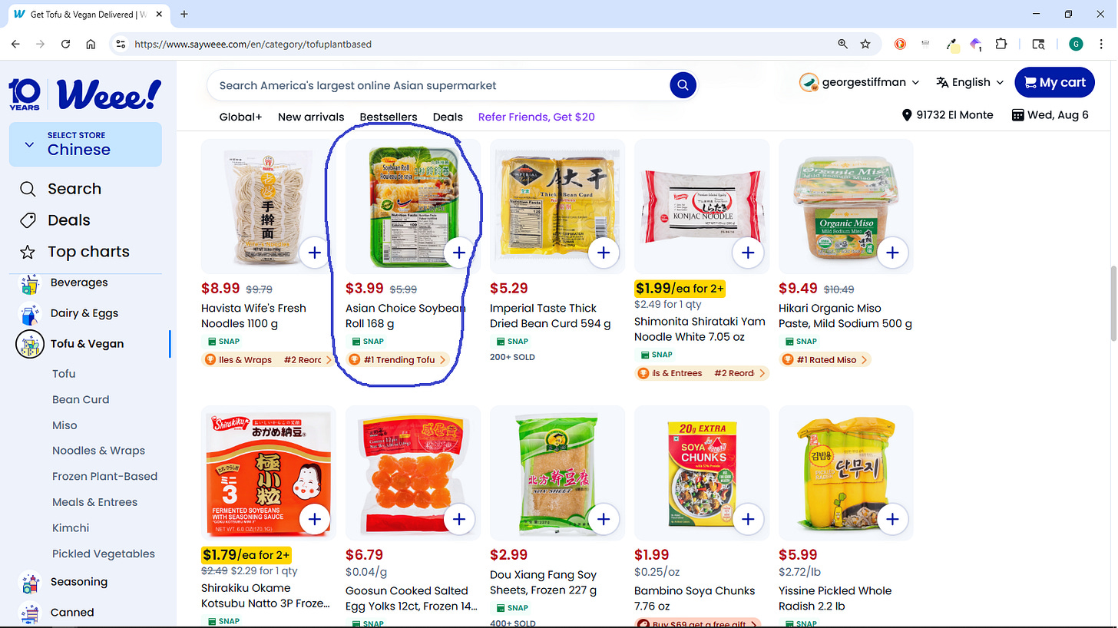Open My cart
This screenshot has width=1118, height=628.
point(1054,82)
